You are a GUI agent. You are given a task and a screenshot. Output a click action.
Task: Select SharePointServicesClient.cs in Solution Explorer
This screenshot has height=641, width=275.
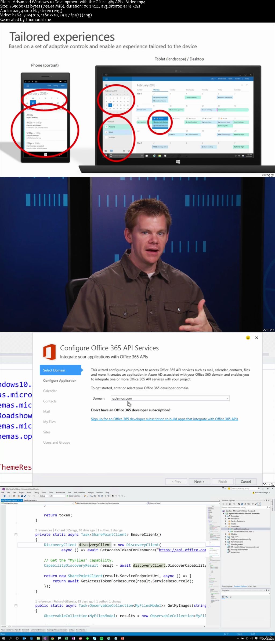coord(244,531)
